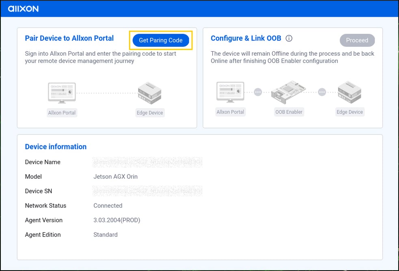Click the Standard agent edition value
This screenshot has width=399, height=271.
pos(105,235)
